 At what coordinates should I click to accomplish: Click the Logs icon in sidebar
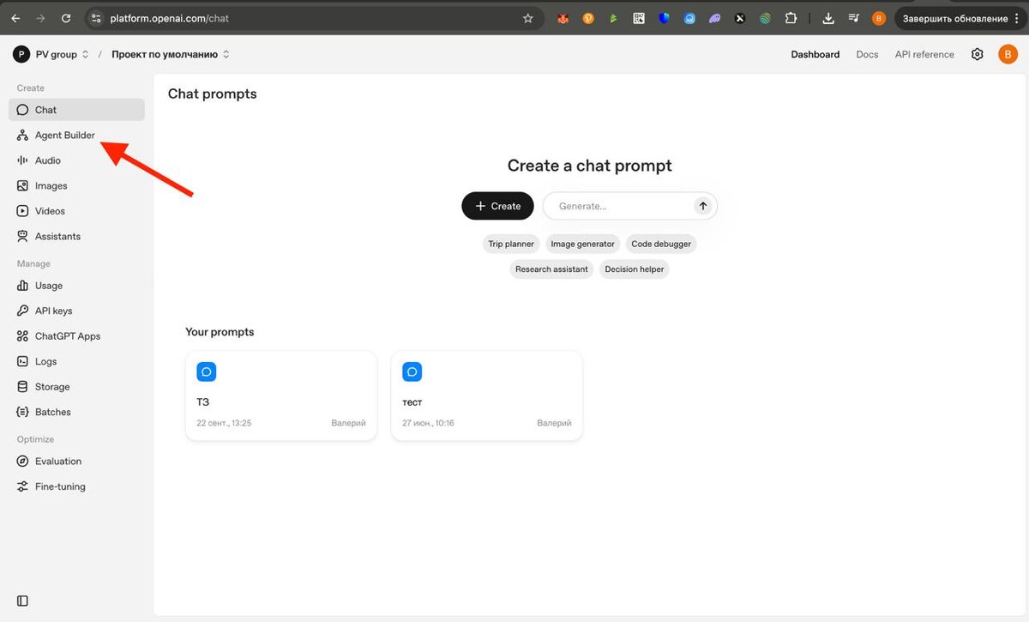point(23,361)
